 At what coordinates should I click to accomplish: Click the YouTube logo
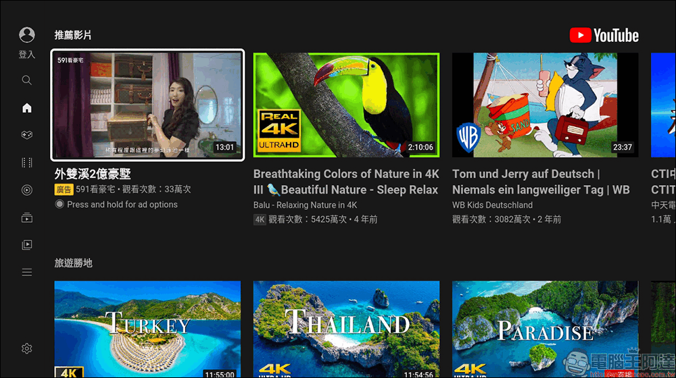point(604,35)
